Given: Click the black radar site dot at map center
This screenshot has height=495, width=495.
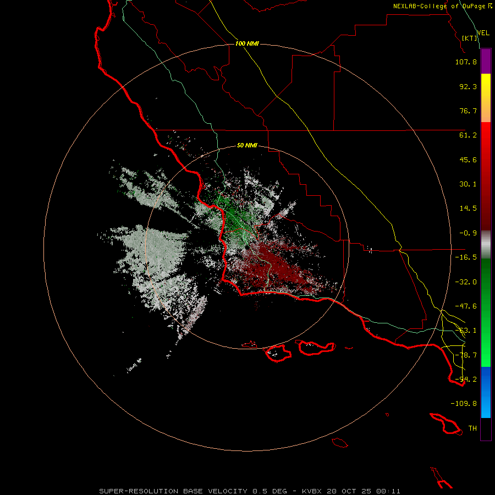Looking at the screenshot, I should 247,248.
